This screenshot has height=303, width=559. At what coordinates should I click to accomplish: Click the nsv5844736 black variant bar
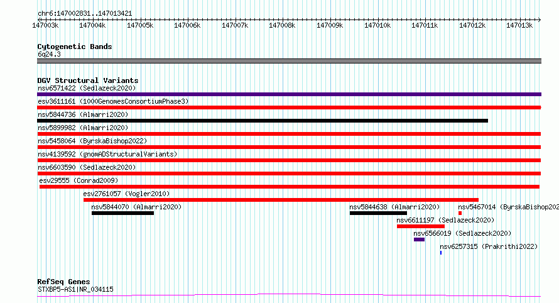pos(263,121)
